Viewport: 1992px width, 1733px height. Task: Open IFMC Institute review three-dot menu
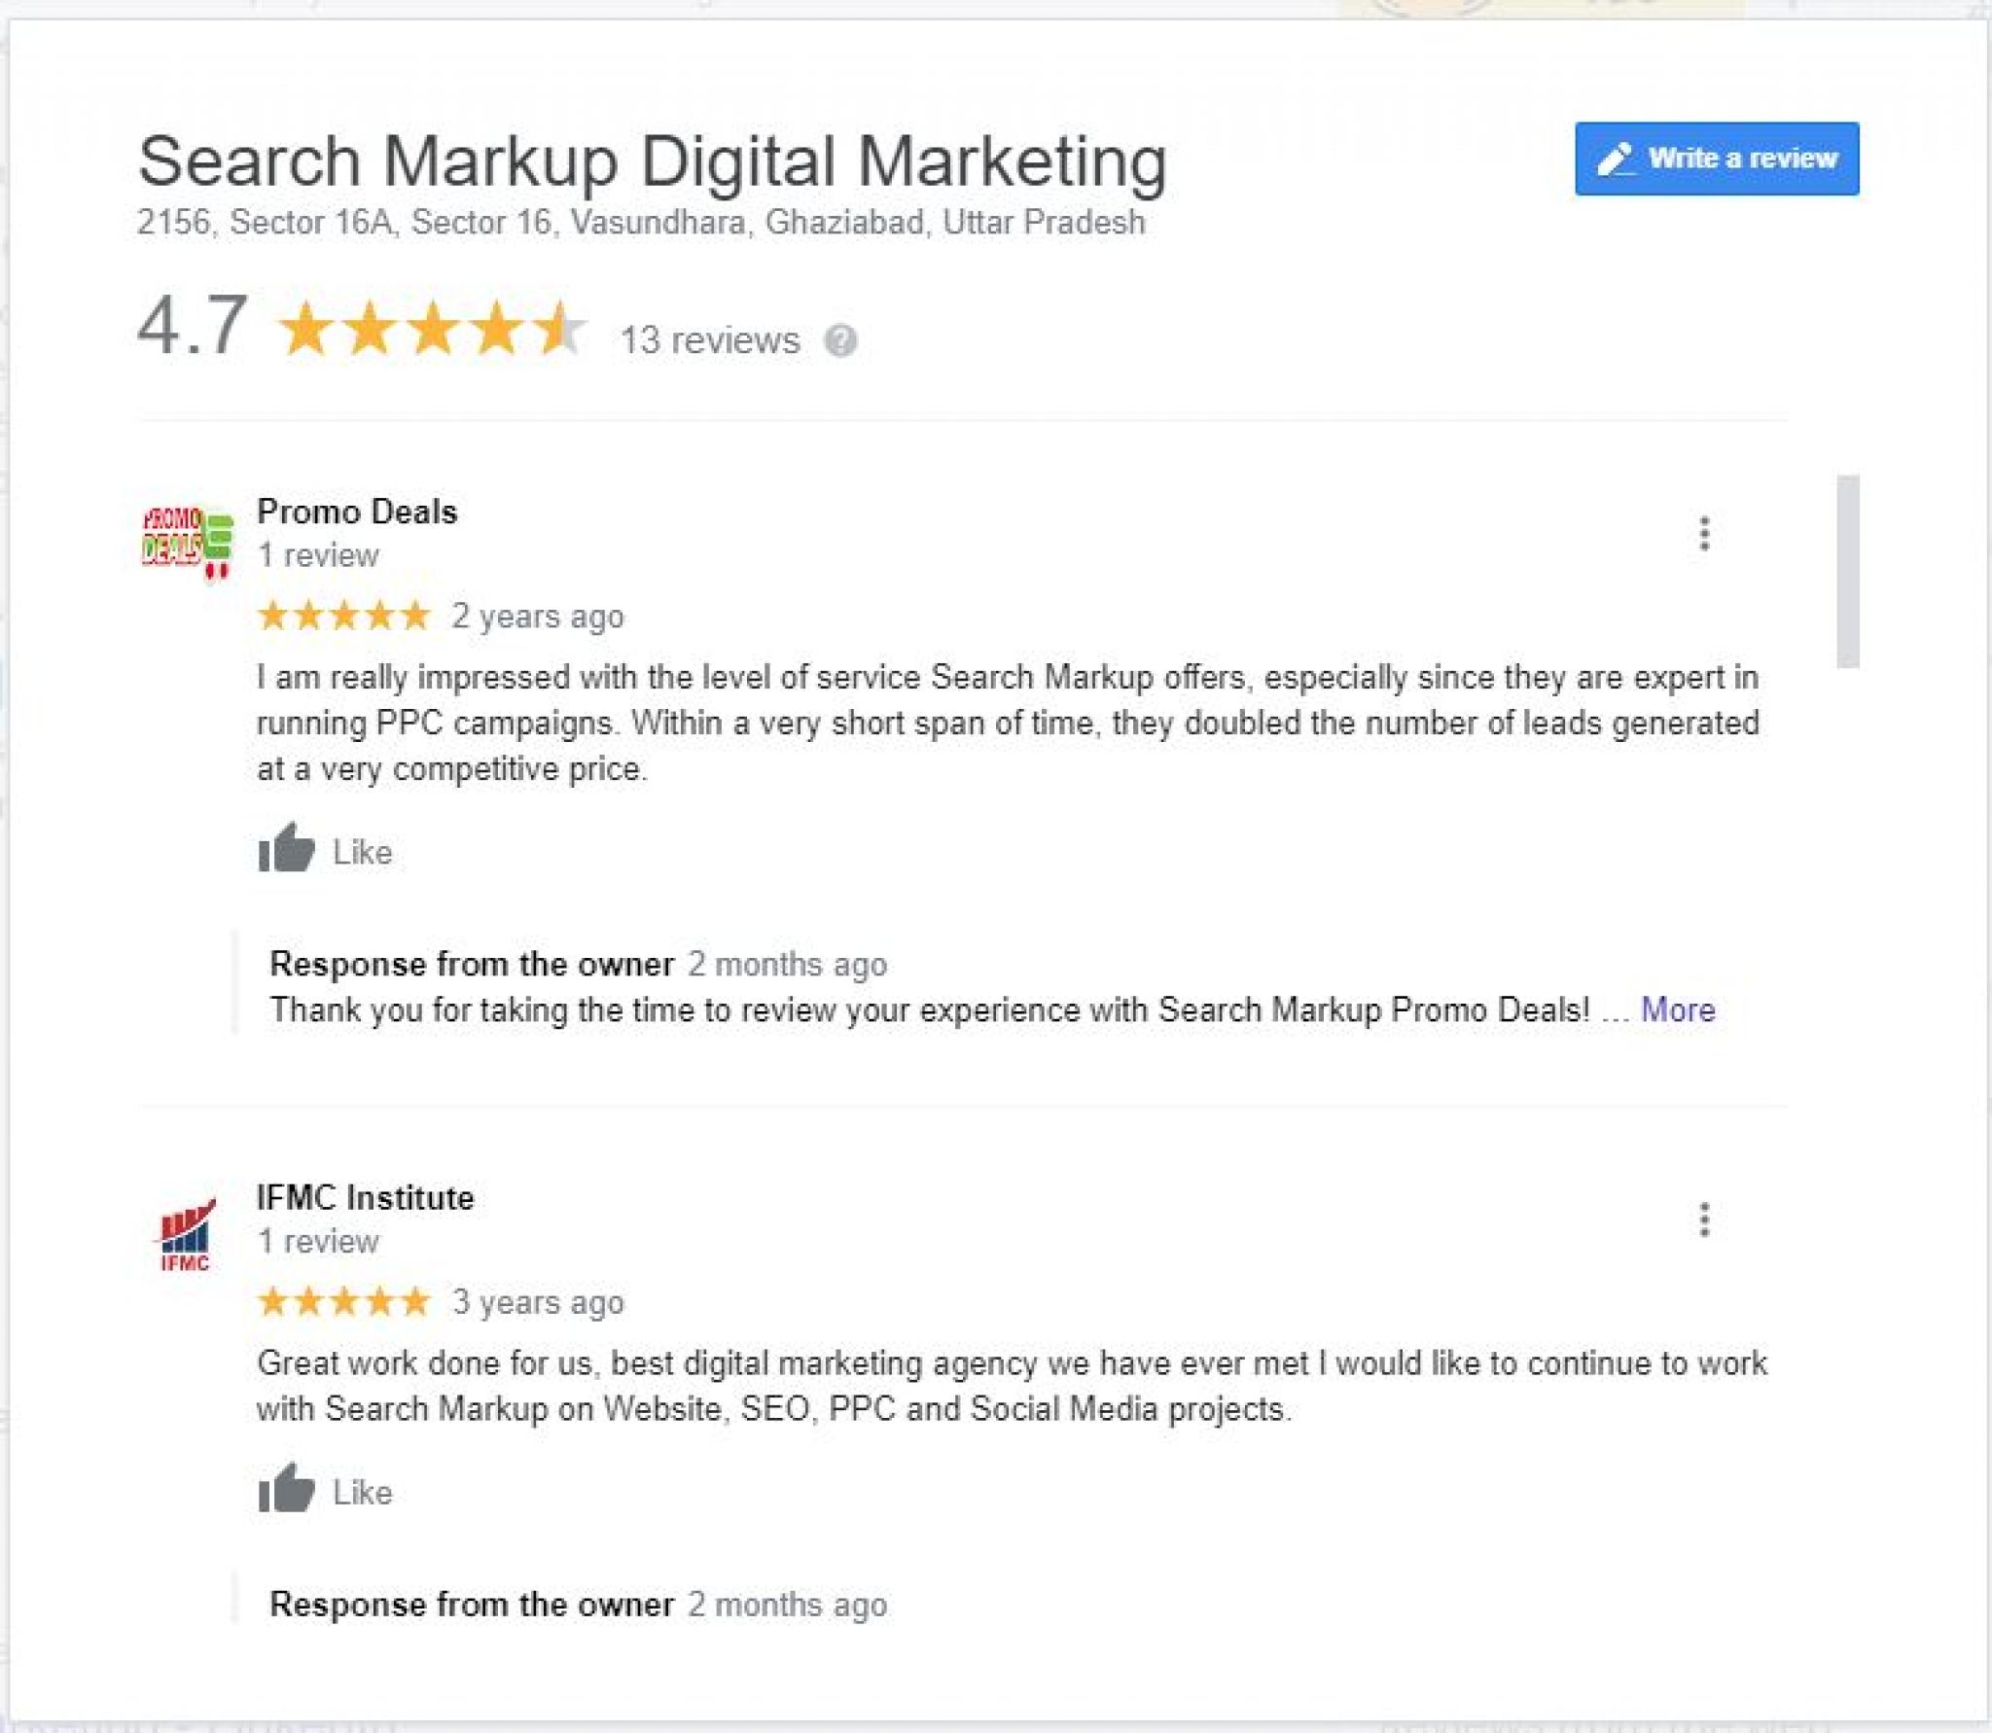pyautogui.click(x=1704, y=1220)
